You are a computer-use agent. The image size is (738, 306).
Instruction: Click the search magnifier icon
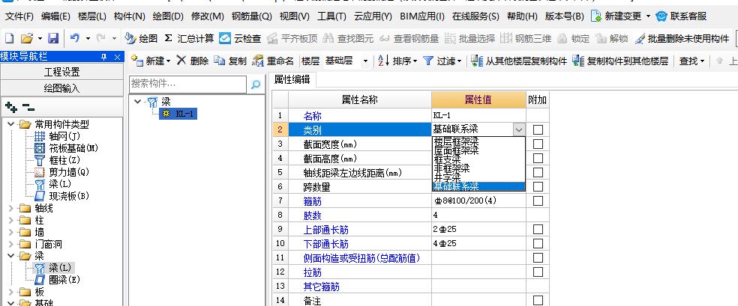pyautogui.click(x=256, y=85)
